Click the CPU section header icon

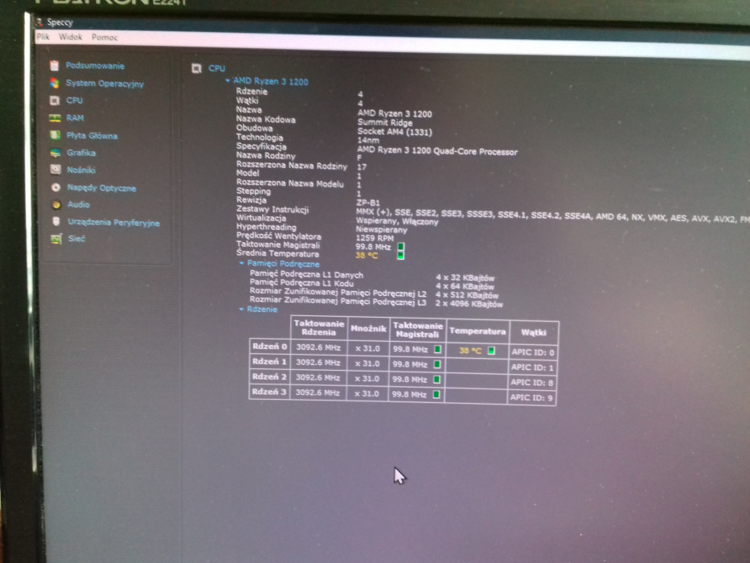(x=196, y=68)
